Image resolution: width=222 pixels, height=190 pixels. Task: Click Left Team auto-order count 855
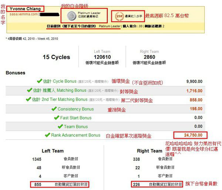(x=38, y=184)
